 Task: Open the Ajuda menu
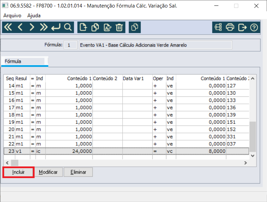(34, 15)
